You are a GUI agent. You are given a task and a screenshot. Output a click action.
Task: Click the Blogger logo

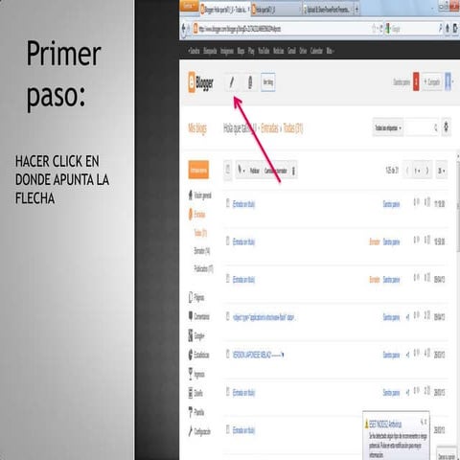pyautogui.click(x=201, y=82)
